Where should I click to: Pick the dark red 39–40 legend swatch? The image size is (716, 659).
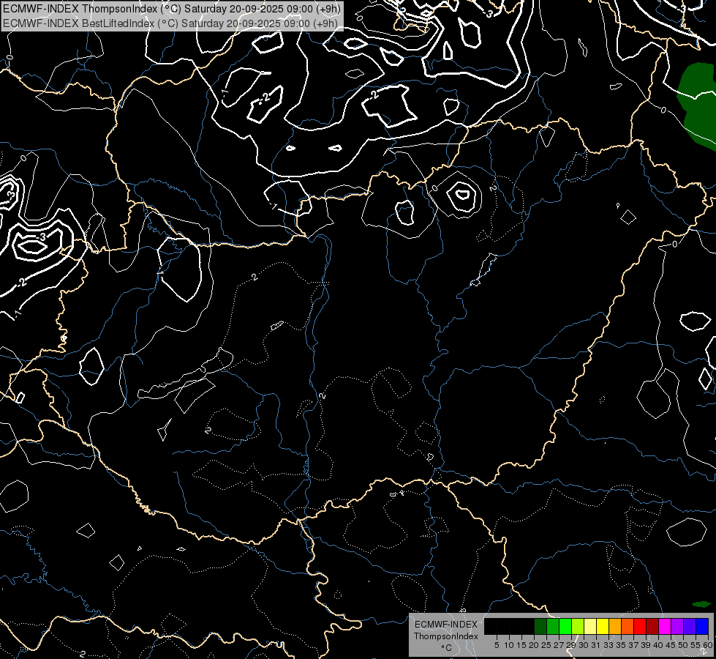click(x=652, y=626)
